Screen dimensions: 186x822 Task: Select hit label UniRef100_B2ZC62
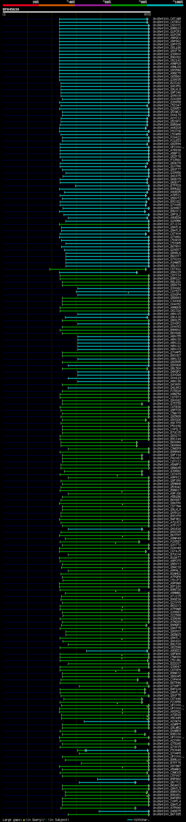pyautogui.click(x=167, y=83)
